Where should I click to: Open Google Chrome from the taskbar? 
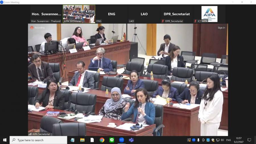pos(102,140)
